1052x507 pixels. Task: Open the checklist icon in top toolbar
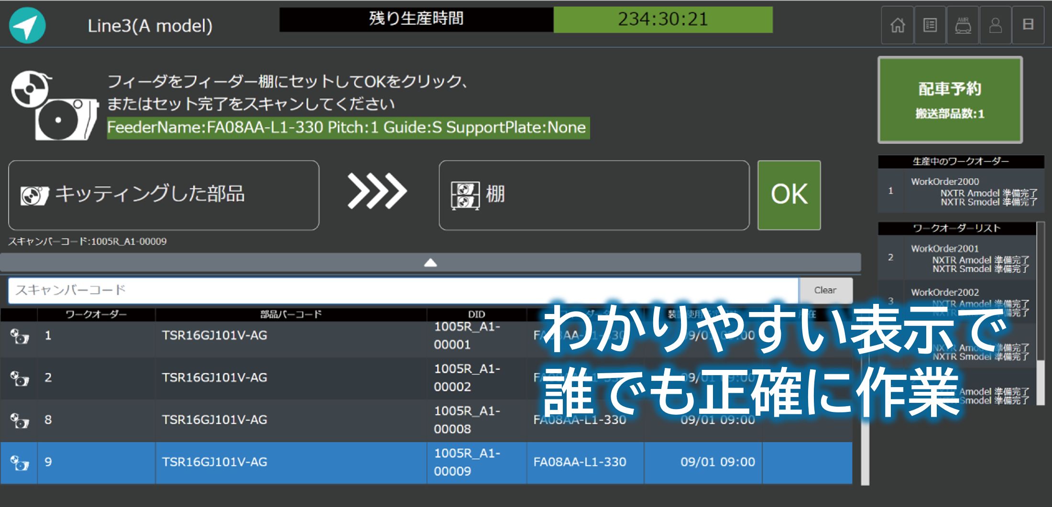point(930,25)
